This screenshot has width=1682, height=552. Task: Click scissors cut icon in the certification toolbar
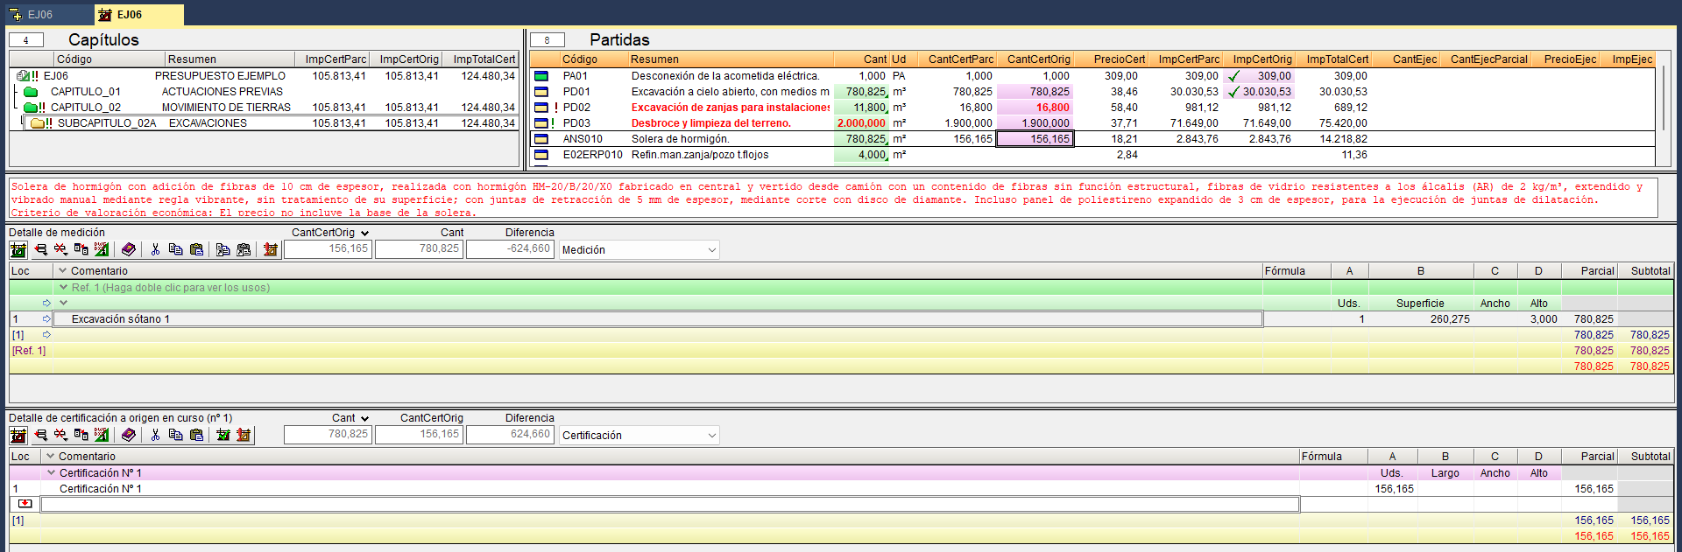tap(155, 435)
